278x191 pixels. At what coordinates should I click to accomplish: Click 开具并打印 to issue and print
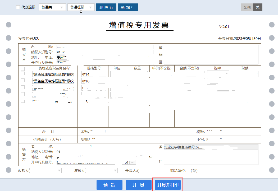[168, 185]
